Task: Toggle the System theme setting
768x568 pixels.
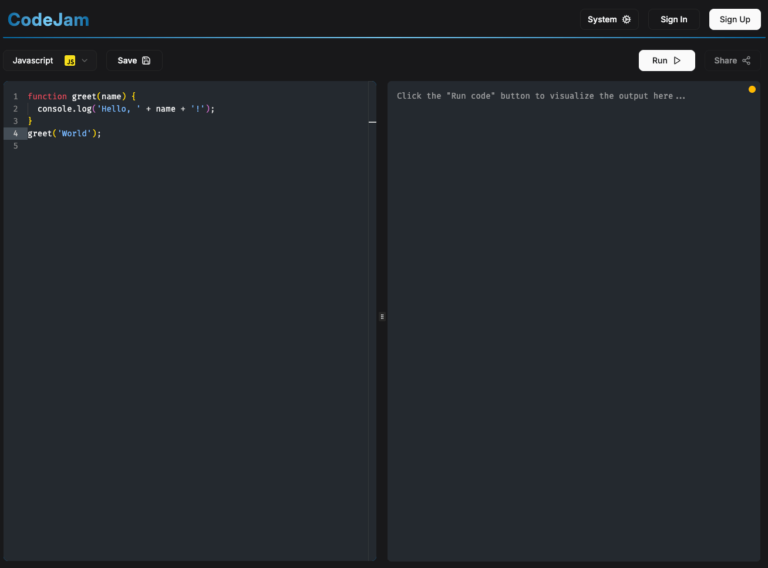Action: (609, 19)
